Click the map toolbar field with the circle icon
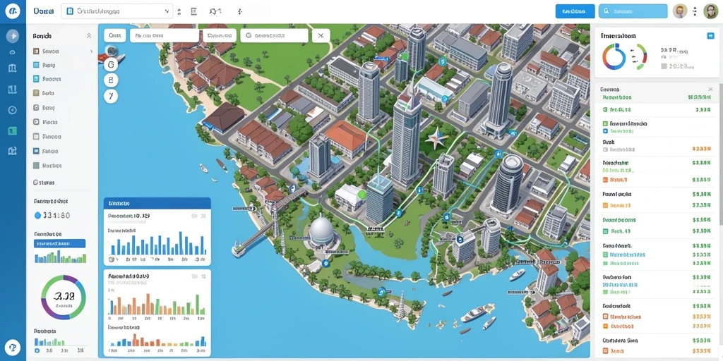The height and width of the screenshot is (361, 723). 275,35
